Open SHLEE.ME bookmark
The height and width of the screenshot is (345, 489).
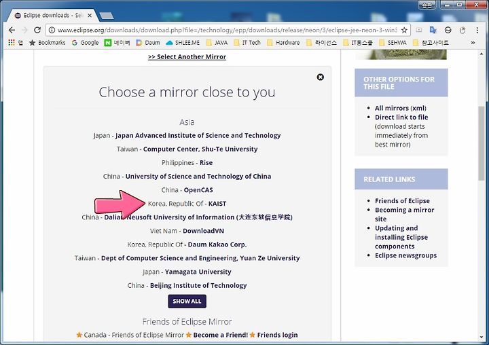click(x=183, y=42)
